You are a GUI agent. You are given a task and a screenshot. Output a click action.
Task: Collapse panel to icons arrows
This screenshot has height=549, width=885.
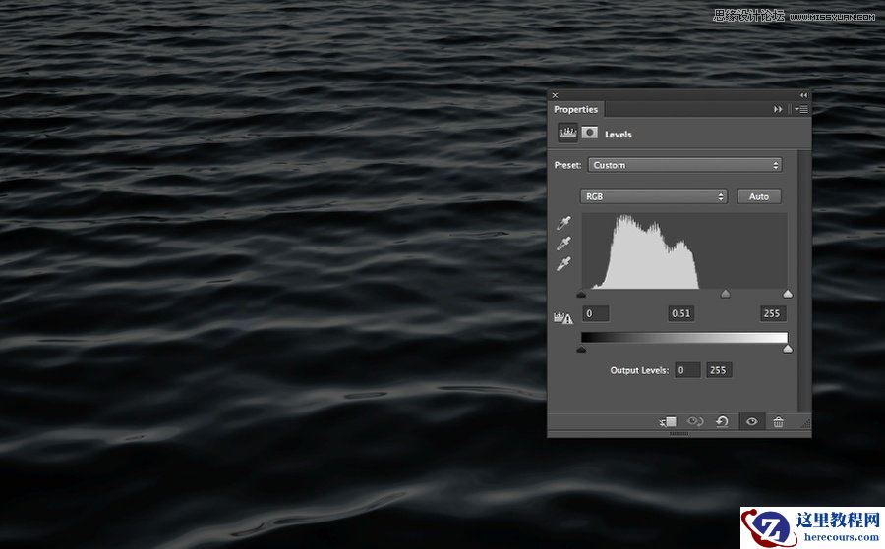click(803, 95)
